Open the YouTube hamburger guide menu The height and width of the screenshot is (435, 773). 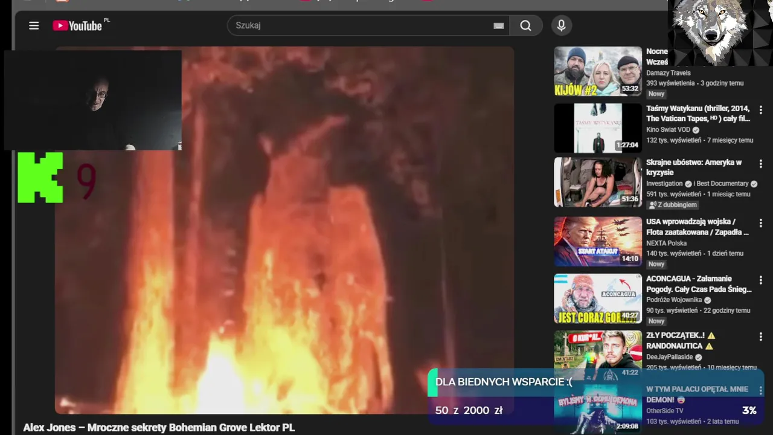34,25
